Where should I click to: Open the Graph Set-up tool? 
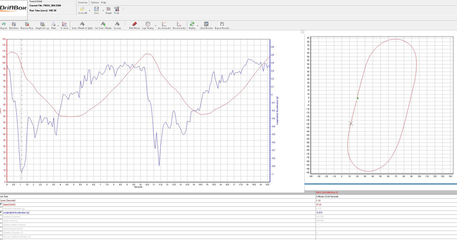tap(42, 24)
